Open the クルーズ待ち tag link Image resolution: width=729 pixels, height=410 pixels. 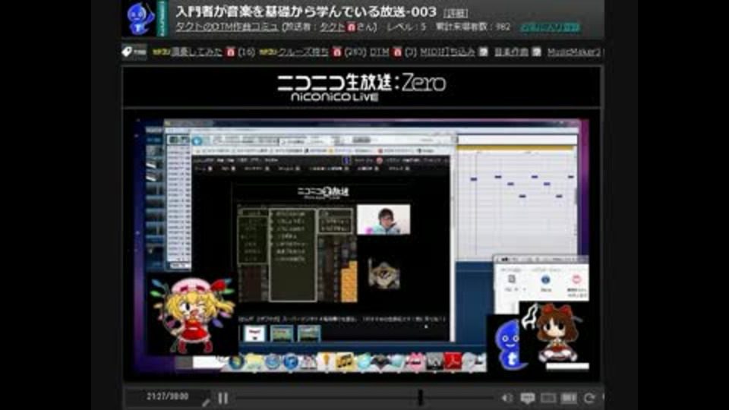(303, 52)
